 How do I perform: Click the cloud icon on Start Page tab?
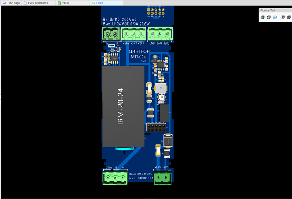tap(5, 3)
